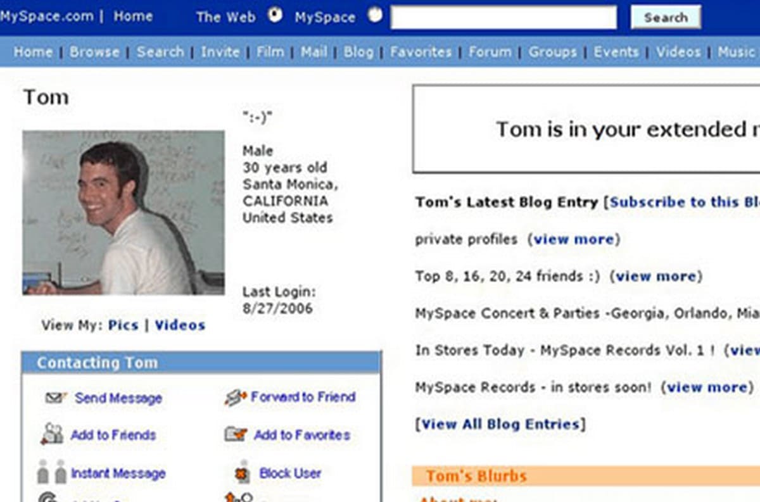This screenshot has height=502, width=760.
Task: Click Tom's Latest Blog Entry heading
Action: point(507,203)
